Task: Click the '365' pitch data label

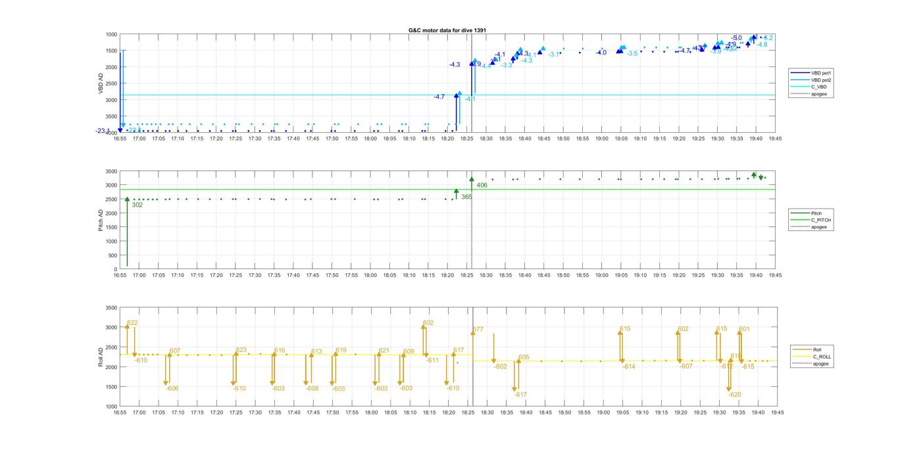Action: pyautogui.click(x=466, y=197)
